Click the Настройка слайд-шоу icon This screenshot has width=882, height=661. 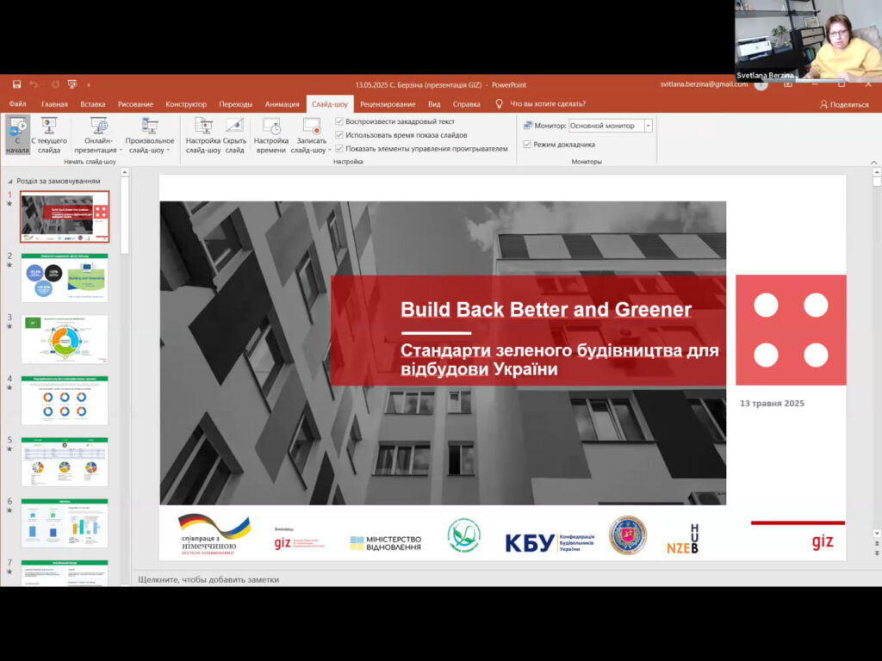point(203,126)
